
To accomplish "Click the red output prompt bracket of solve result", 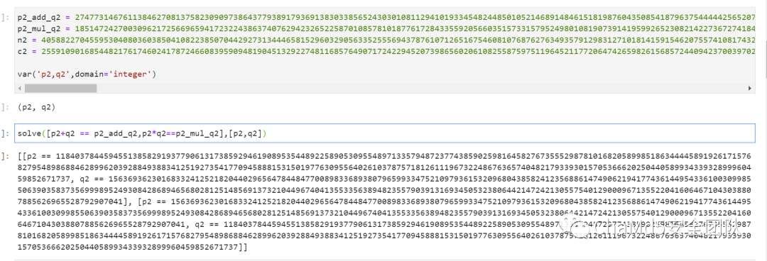I will pos(6,156).
